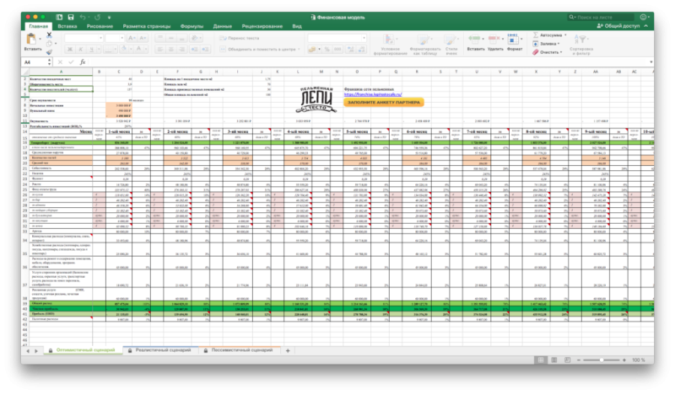This screenshot has height=394, width=675.
Task: Click the Format Painter brush icon
Action: (x=49, y=52)
